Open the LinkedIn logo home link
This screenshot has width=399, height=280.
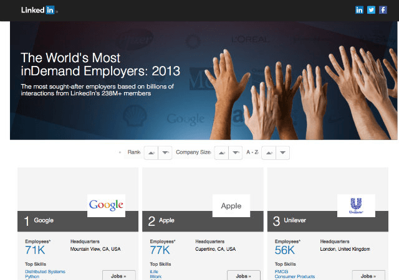38,10
